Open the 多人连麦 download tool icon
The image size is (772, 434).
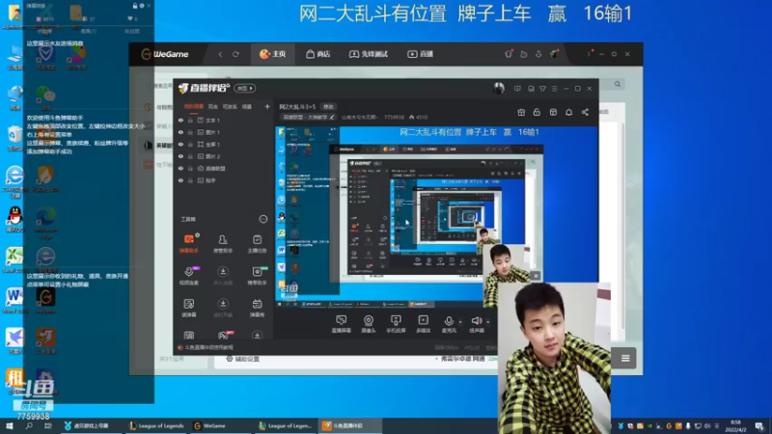223,276
